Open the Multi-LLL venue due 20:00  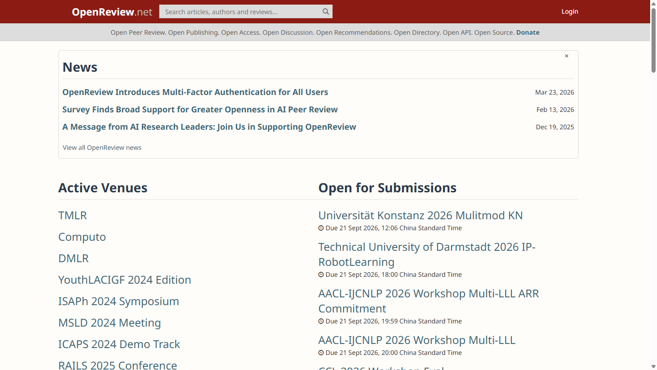tap(417, 340)
